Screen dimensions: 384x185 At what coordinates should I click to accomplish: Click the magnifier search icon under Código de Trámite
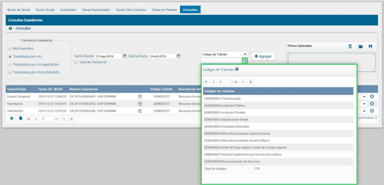(x=245, y=60)
